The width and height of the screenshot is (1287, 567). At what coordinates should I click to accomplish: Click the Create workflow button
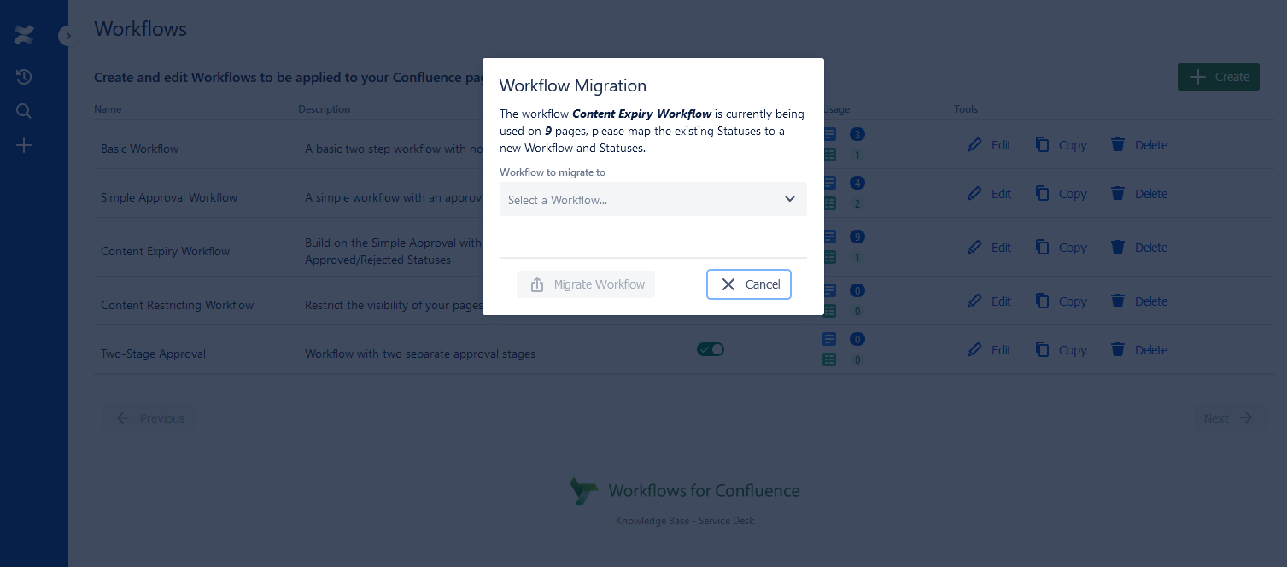click(x=1218, y=77)
